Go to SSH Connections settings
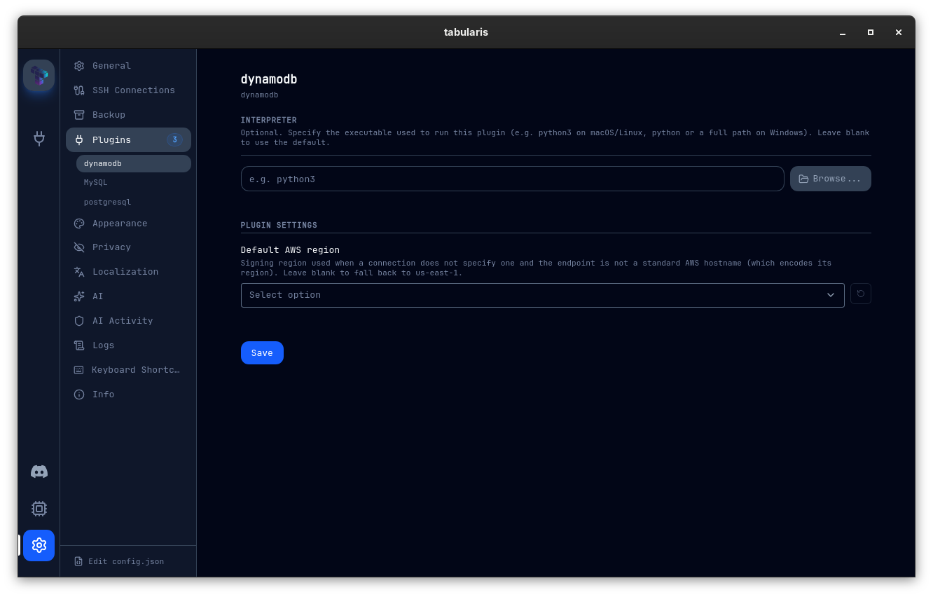 134,90
